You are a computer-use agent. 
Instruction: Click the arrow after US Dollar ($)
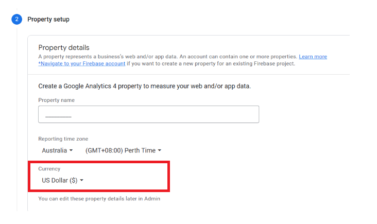point(81,180)
